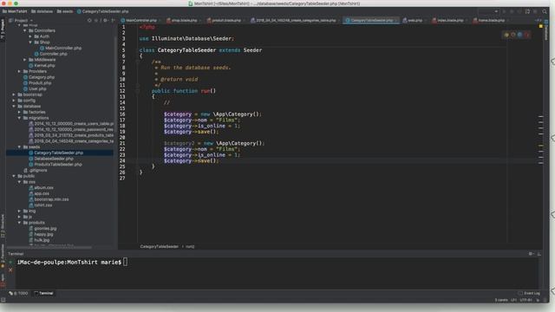Click the Project tree horizontal scrollbar
The image size is (555, 312).
[x=49, y=247]
